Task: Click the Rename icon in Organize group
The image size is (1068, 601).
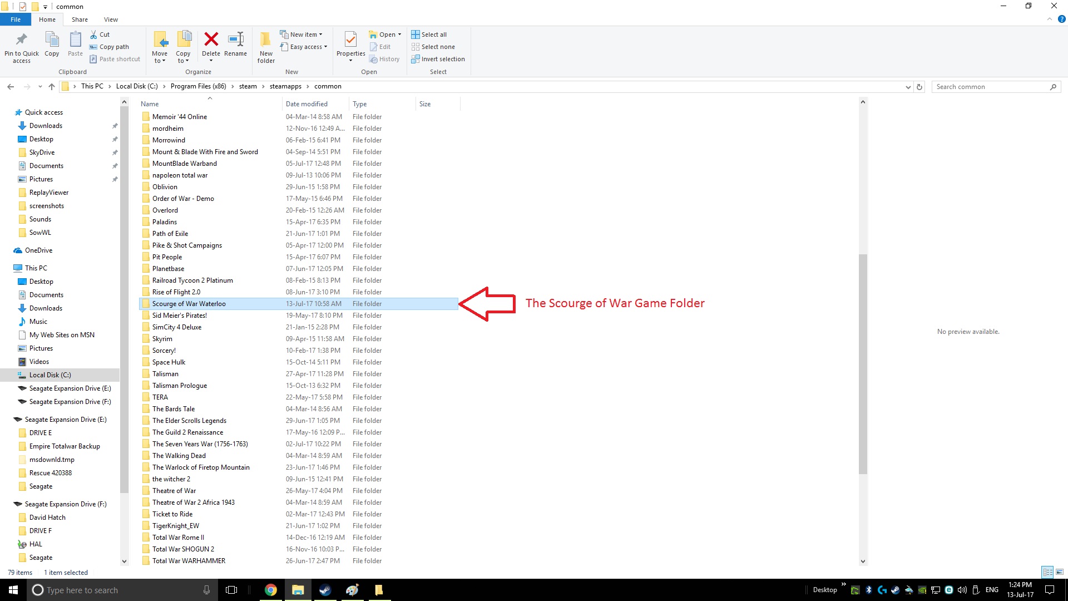Action: tap(235, 40)
